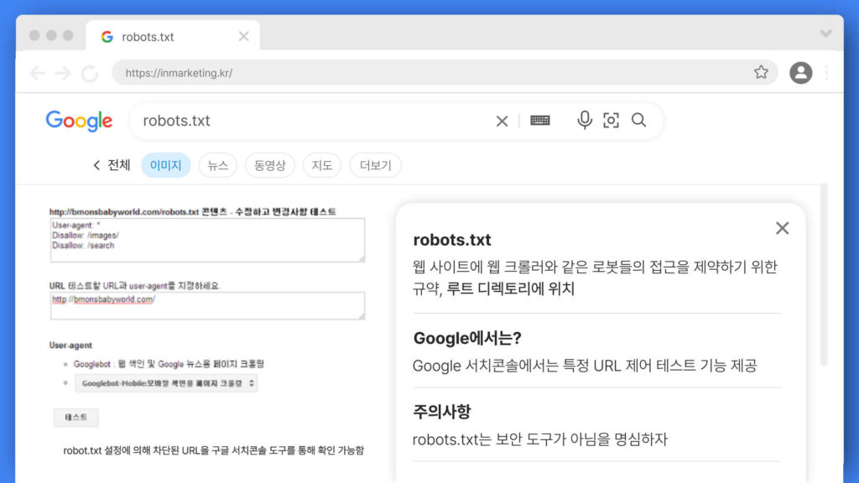Image resolution: width=859 pixels, height=483 pixels.
Task: Open the 더보기 filter chip
Action: [x=375, y=165]
